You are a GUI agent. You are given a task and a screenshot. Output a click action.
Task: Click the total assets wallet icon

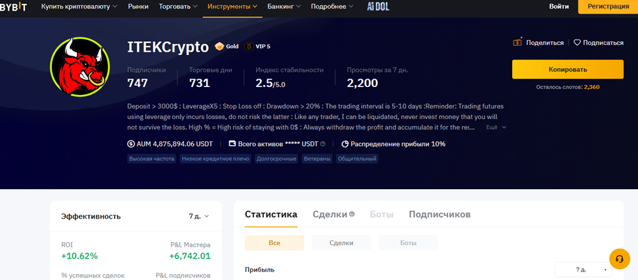(233, 144)
